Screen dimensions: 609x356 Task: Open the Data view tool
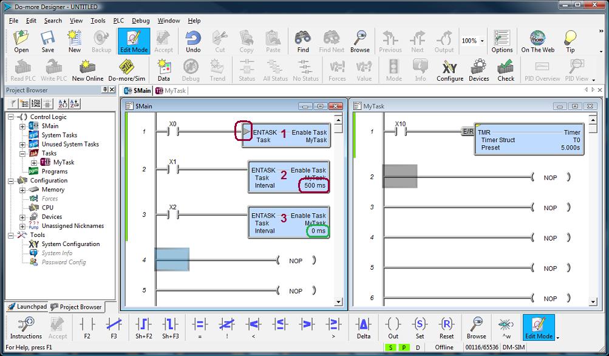[164, 70]
